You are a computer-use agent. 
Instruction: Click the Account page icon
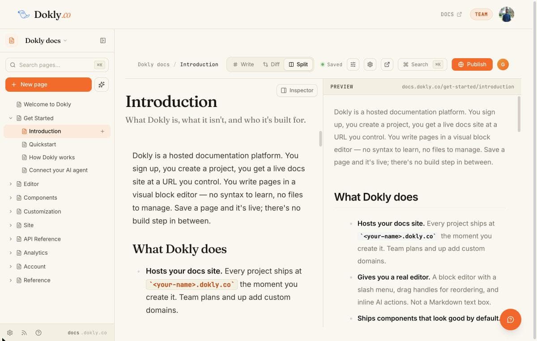click(19, 267)
